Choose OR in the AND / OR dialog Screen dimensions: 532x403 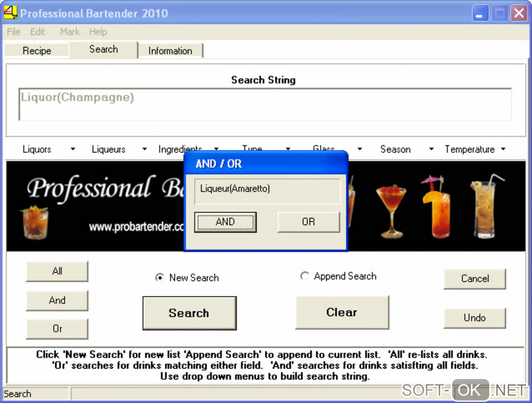click(x=308, y=222)
